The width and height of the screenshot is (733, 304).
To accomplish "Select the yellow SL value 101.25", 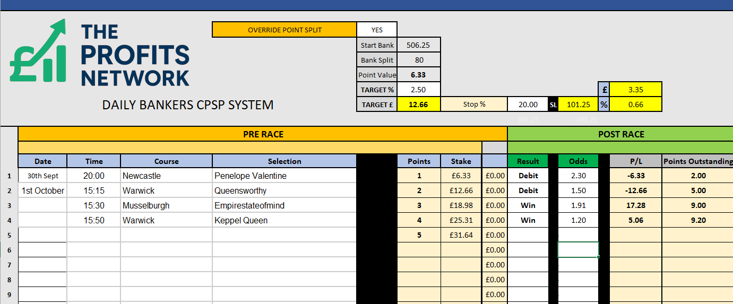I will tap(578, 105).
